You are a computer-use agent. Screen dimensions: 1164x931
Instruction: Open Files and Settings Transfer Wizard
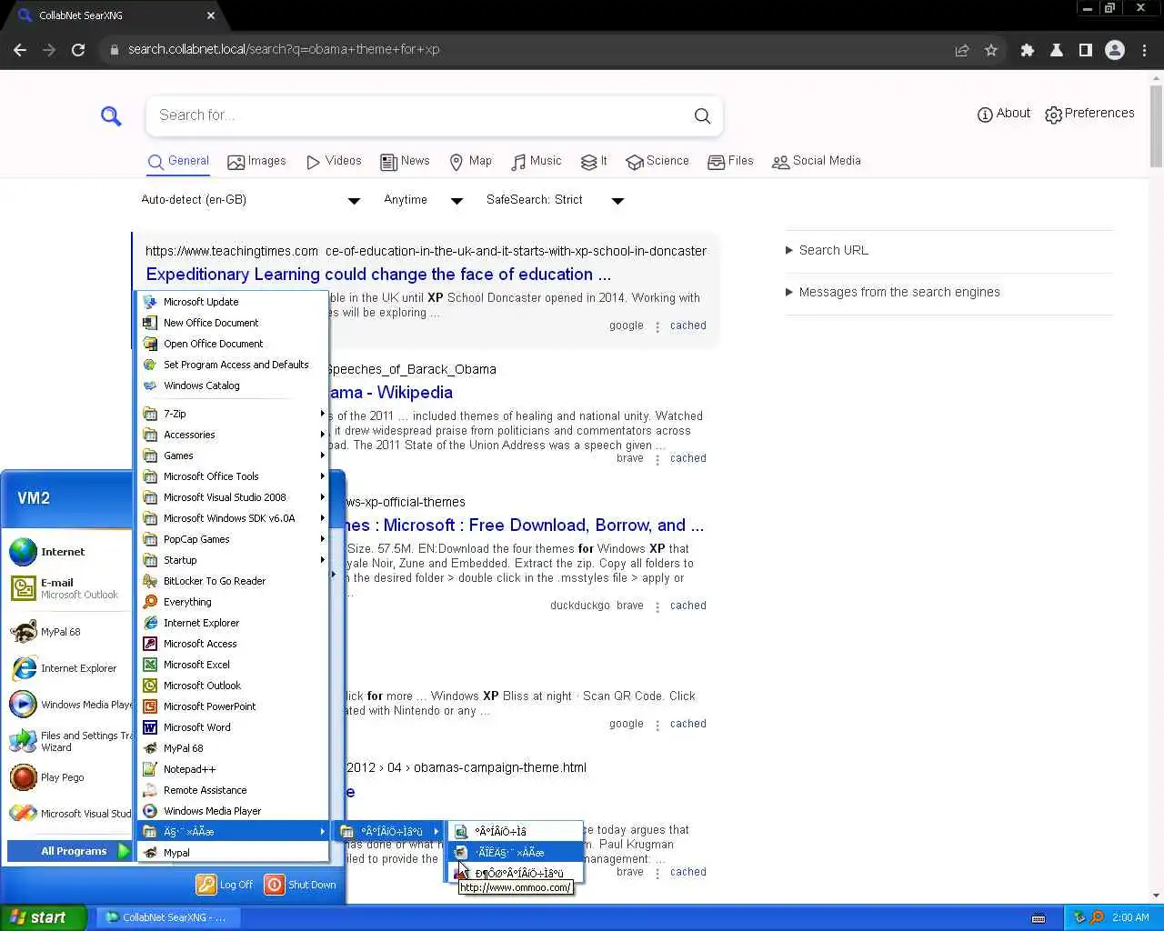pos(69,741)
